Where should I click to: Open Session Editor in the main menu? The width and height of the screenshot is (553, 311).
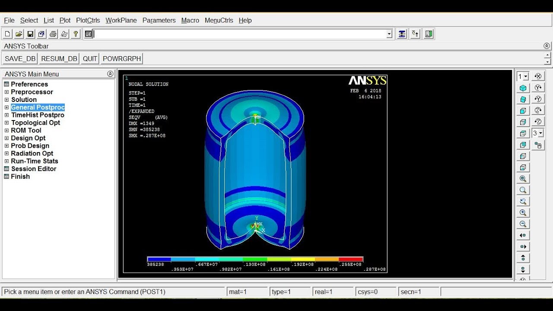pos(34,169)
